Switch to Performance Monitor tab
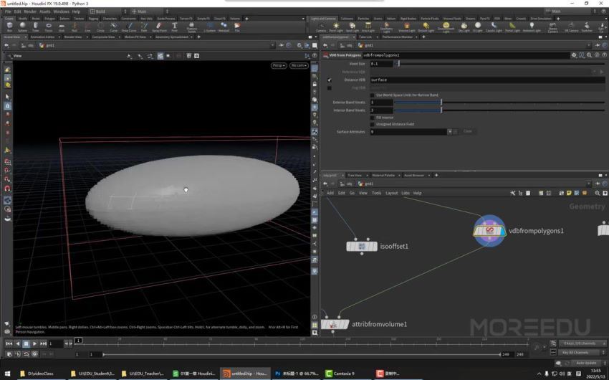This screenshot has height=380, width=609. tap(398, 37)
